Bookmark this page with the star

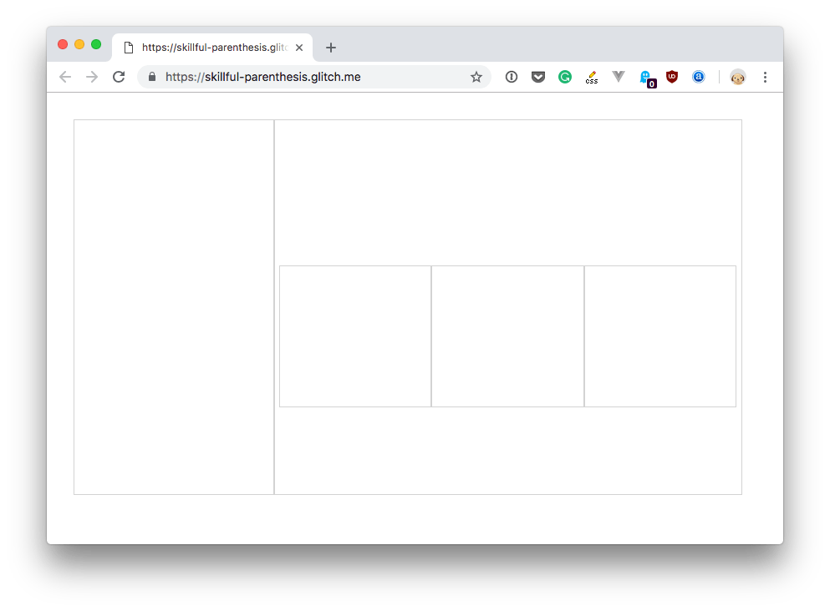click(x=476, y=77)
